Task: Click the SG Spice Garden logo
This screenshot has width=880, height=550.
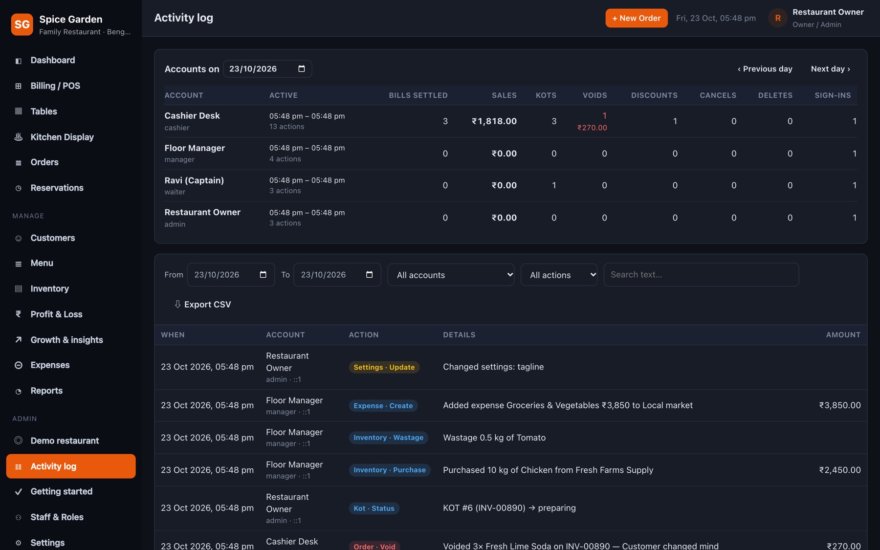Action: (x=22, y=24)
